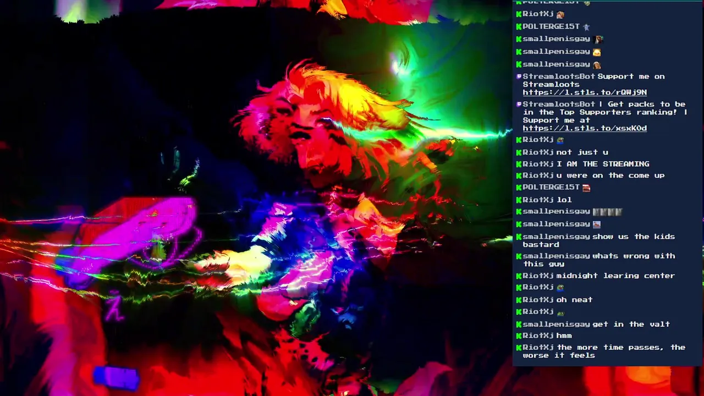The width and height of the screenshot is (704, 396).
Task: Select RiotXj username on 'lol' message
Action: point(538,200)
